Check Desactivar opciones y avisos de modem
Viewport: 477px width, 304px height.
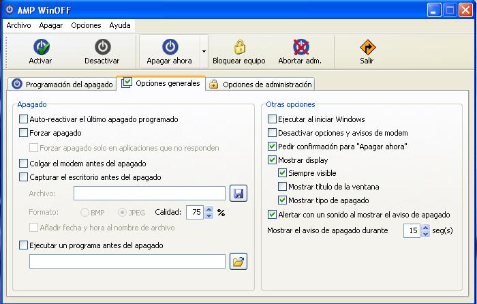272,133
